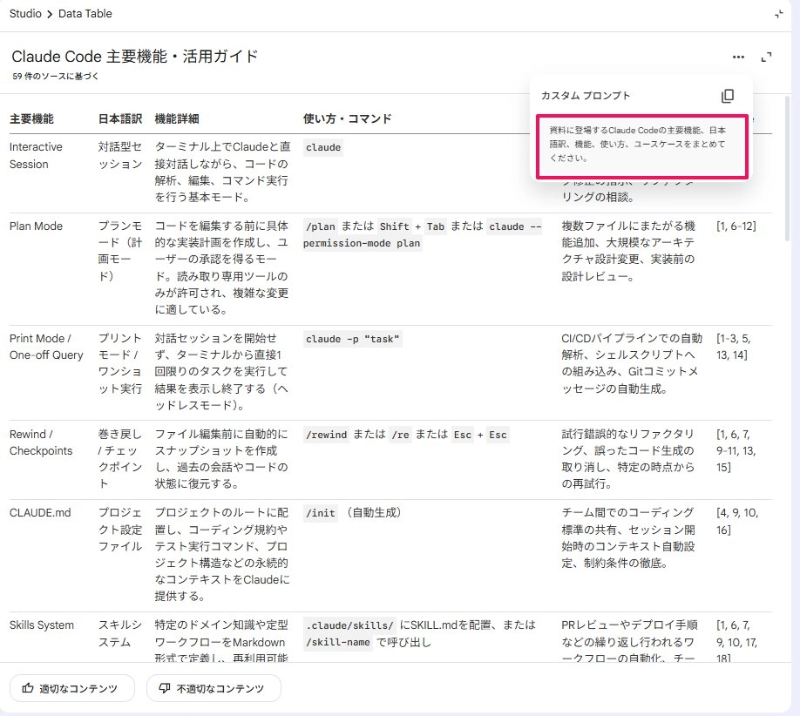The image size is (800, 716).
Task: Click the thumbs-down 不適切なコンテンツ button
Action: [214, 688]
